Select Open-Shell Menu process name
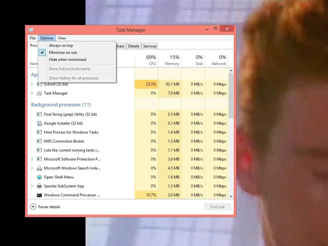The height and width of the screenshot is (246, 328). point(59,177)
